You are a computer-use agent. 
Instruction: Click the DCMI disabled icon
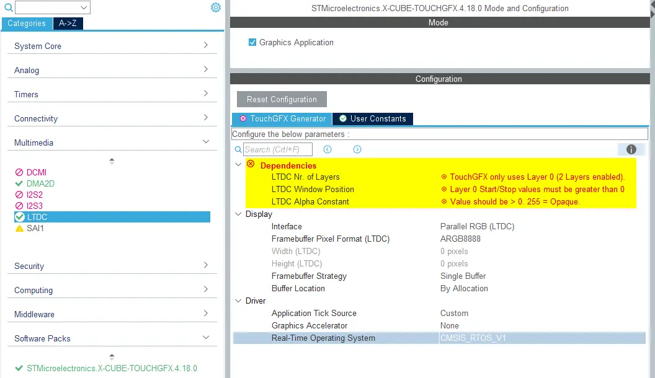[19, 172]
